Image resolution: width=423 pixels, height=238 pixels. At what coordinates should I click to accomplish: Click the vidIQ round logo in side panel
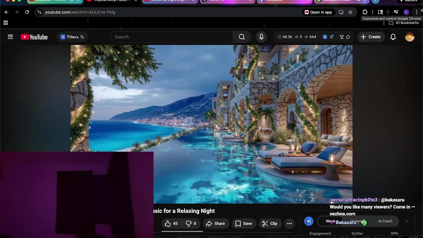coord(309,221)
